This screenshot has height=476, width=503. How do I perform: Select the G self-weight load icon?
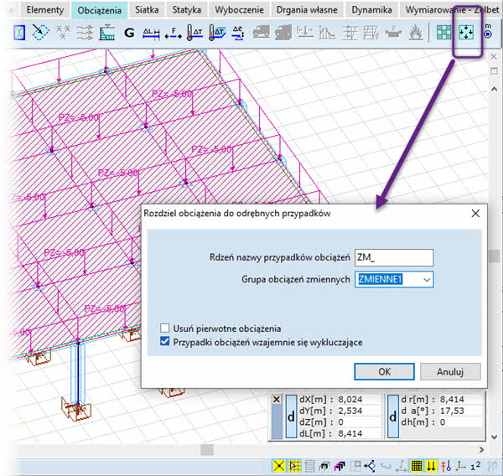tap(128, 34)
